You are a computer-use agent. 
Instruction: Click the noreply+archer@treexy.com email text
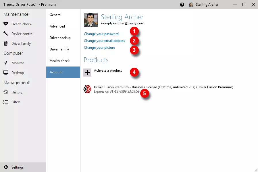click(123, 23)
